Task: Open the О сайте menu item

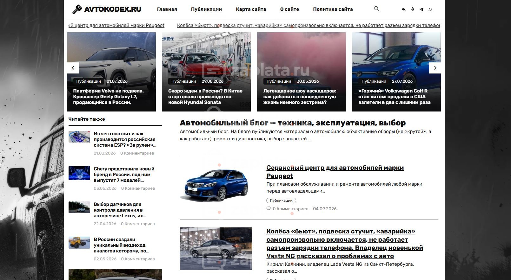Action: [289, 9]
